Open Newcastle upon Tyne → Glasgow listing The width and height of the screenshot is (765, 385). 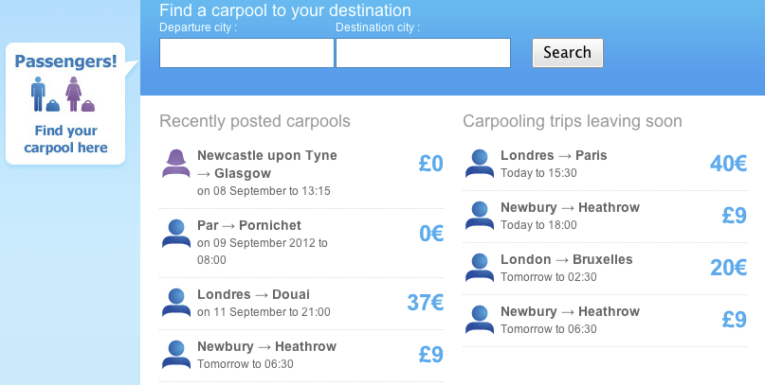(x=267, y=165)
